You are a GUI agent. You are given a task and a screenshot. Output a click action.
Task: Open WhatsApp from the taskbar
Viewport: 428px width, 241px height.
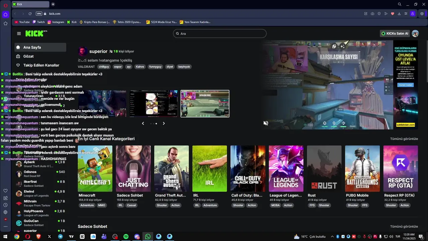[148, 237]
